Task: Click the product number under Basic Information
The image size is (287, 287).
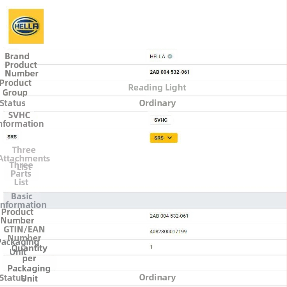Action: pos(169,216)
